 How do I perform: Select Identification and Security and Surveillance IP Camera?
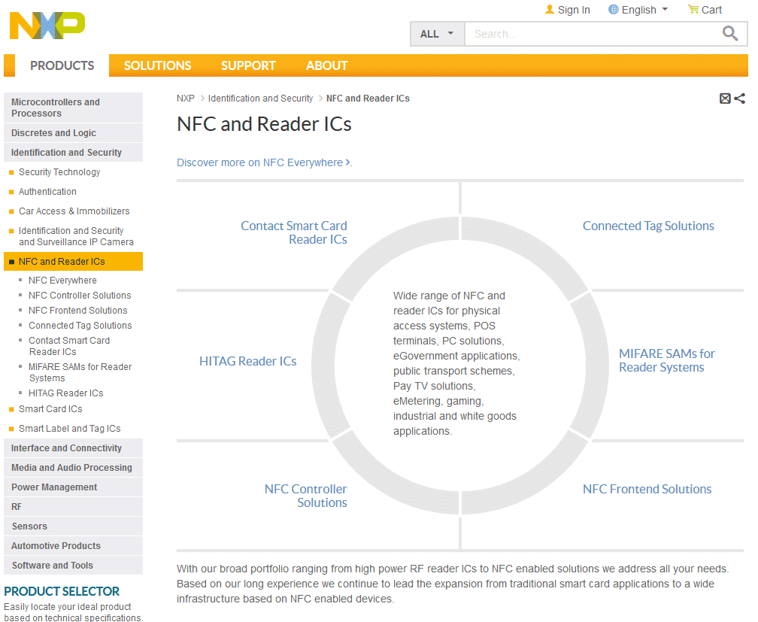pyautogui.click(x=76, y=236)
